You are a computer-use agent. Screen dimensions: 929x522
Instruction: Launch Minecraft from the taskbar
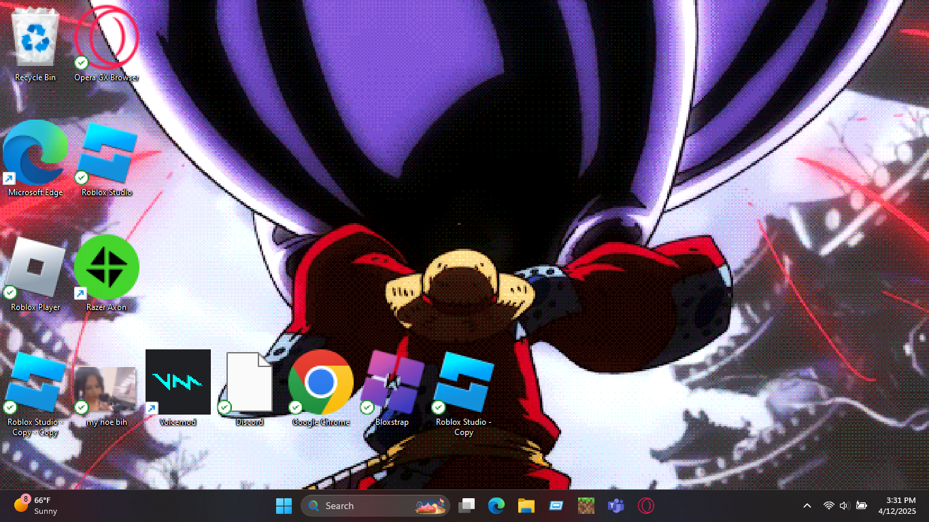click(x=586, y=506)
